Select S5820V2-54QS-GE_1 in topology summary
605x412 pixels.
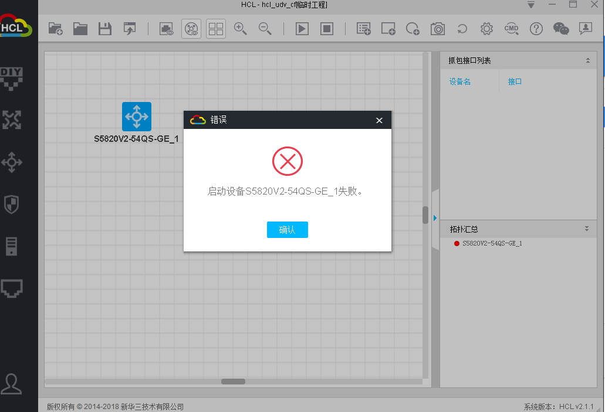pos(492,243)
